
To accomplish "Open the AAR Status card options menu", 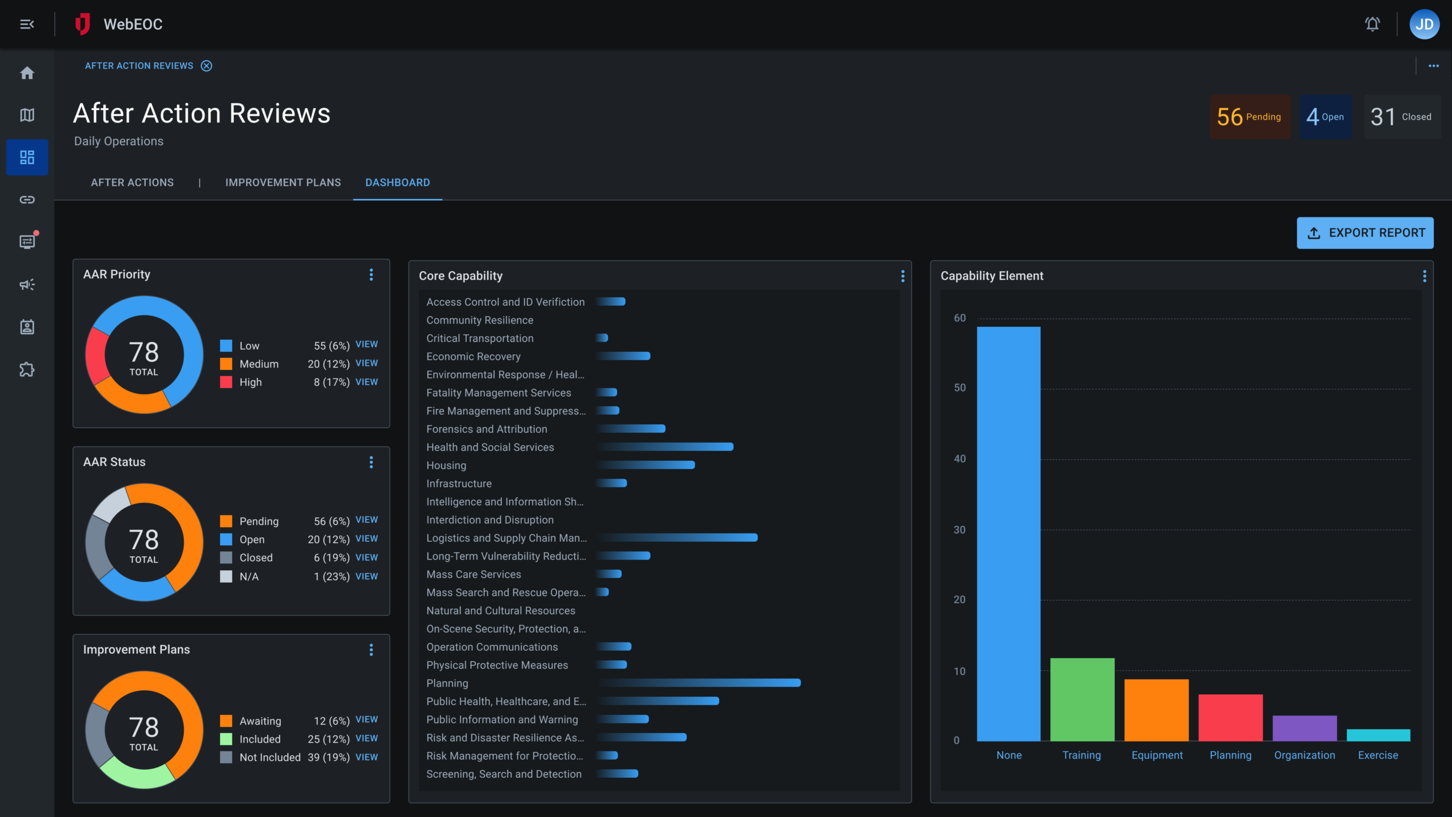I will click(x=371, y=462).
